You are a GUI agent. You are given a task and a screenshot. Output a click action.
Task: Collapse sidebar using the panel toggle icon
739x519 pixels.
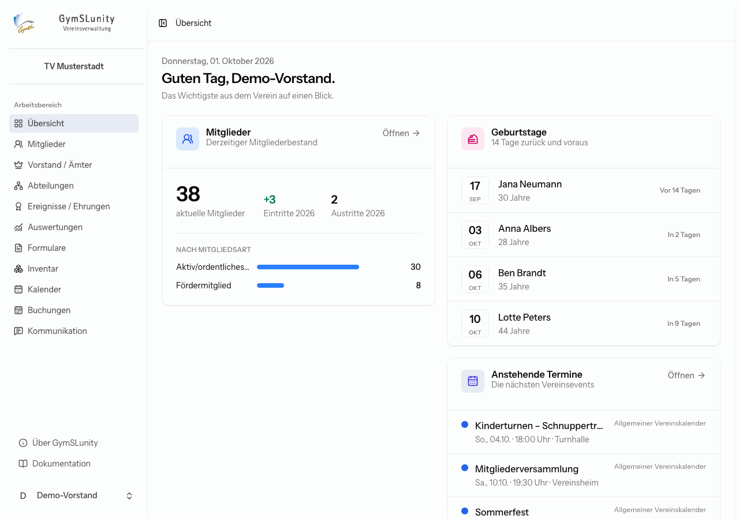(x=163, y=23)
